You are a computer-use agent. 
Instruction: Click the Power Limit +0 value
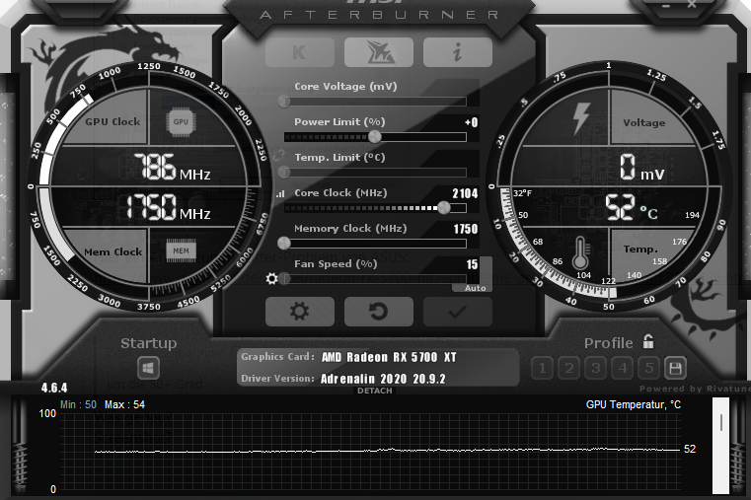(x=472, y=122)
